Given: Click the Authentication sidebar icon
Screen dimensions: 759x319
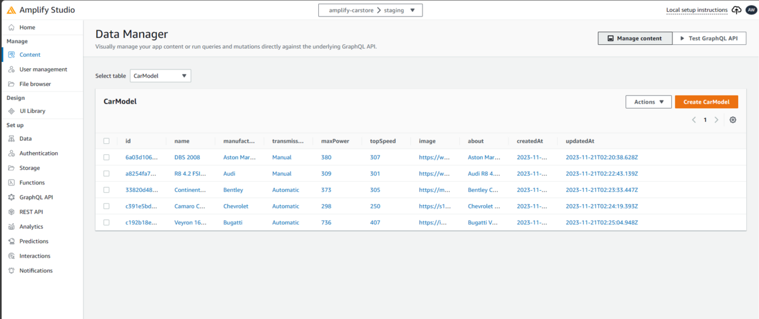Looking at the screenshot, I should (x=12, y=153).
